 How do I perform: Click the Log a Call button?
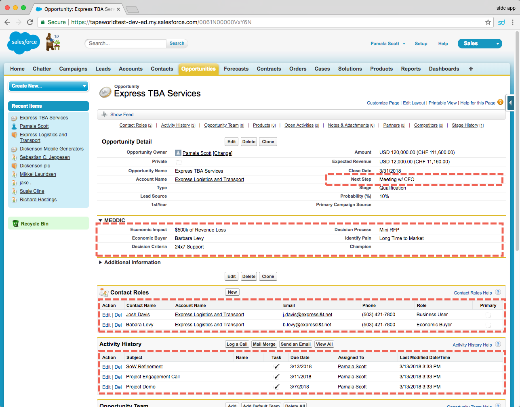pos(237,344)
